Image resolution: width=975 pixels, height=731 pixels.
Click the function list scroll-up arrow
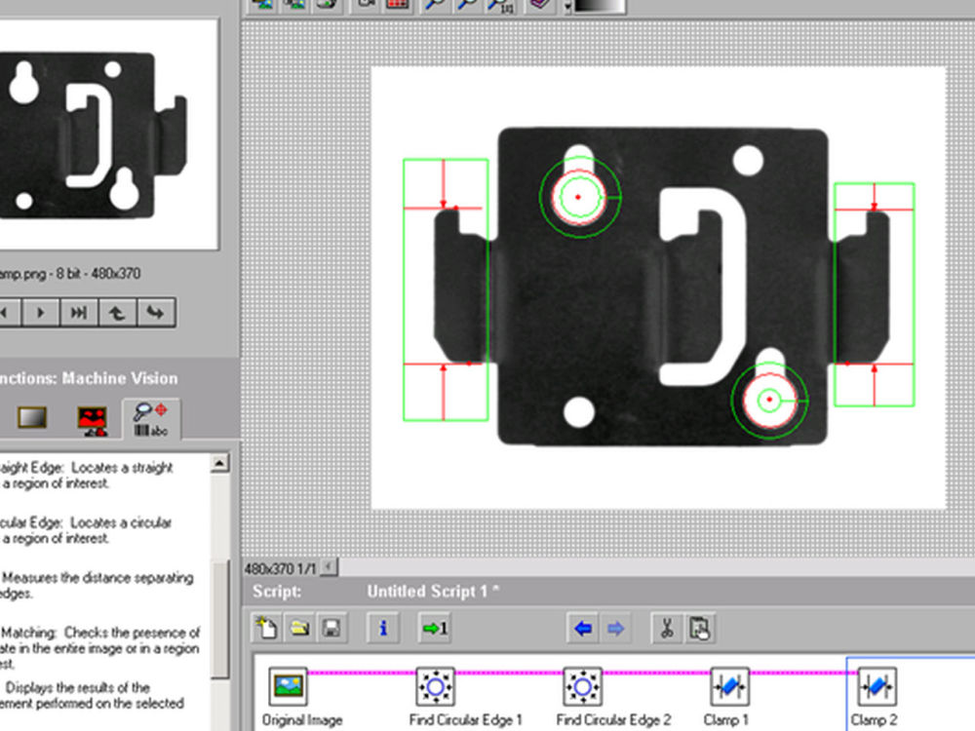click(x=219, y=463)
